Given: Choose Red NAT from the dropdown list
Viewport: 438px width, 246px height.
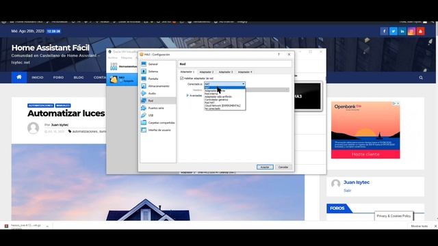Looking at the screenshot, I should click(225, 102).
